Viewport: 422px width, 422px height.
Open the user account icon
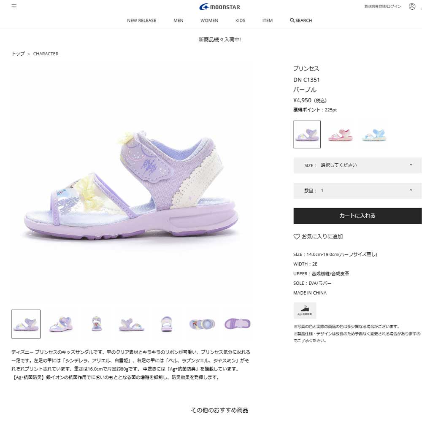pyautogui.click(x=412, y=6)
